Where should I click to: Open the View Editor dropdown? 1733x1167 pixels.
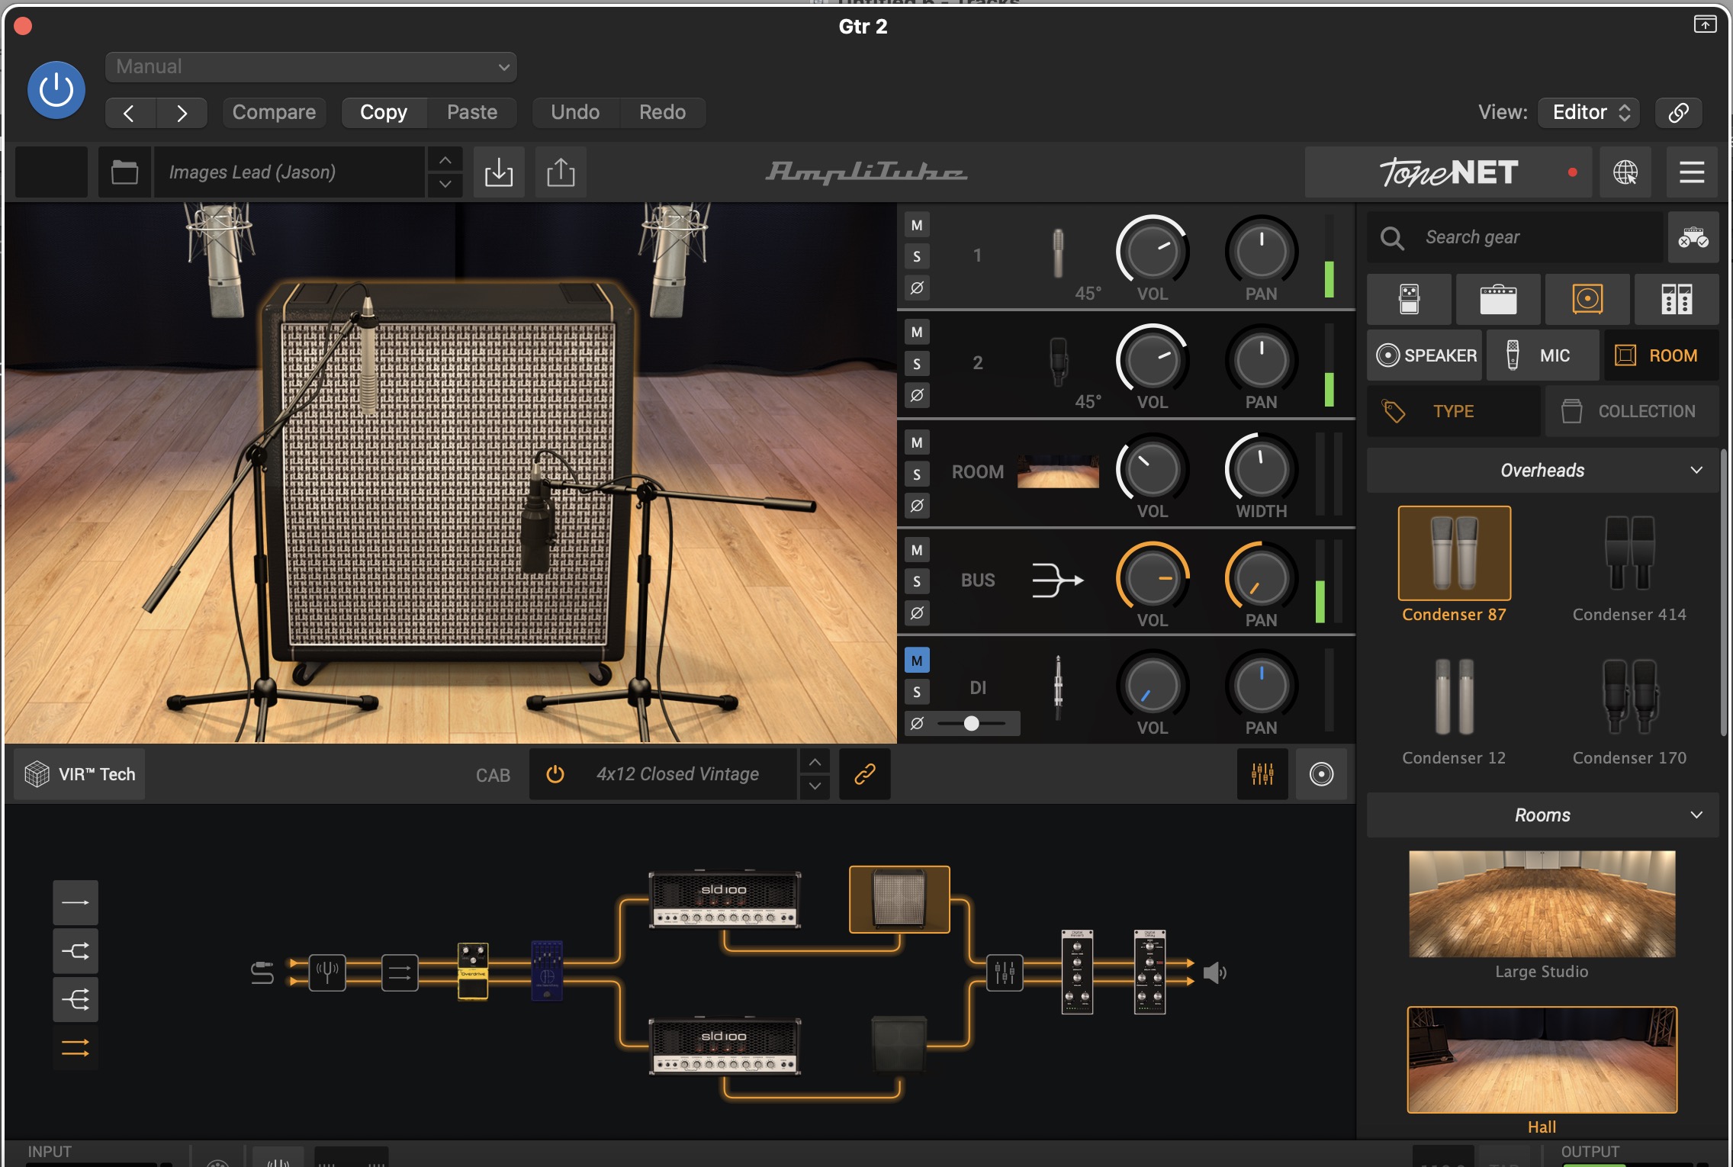(x=1590, y=113)
